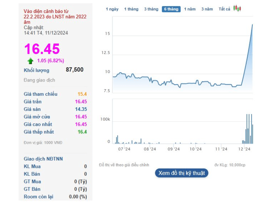Click Xem đồ thị kỹ thuật button
Screen dimensions: 271x203
coord(182,173)
